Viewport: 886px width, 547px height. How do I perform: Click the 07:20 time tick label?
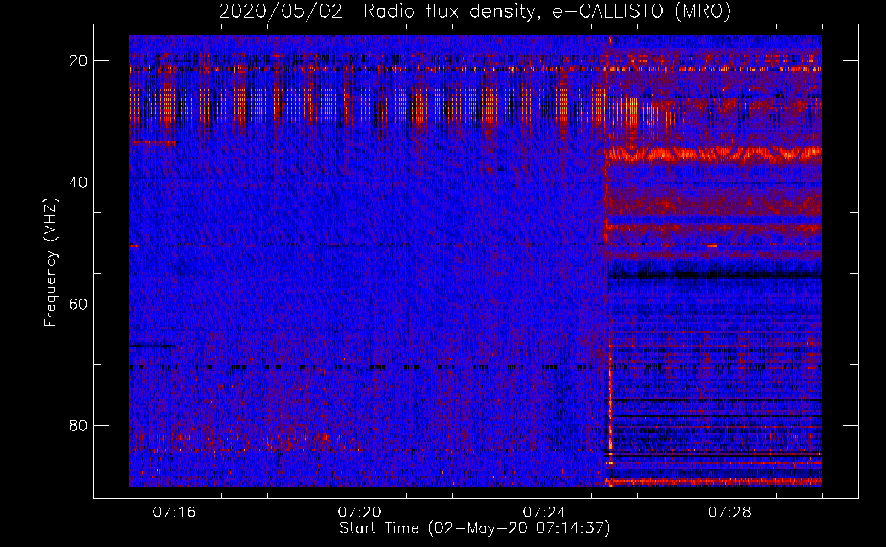pyautogui.click(x=360, y=513)
